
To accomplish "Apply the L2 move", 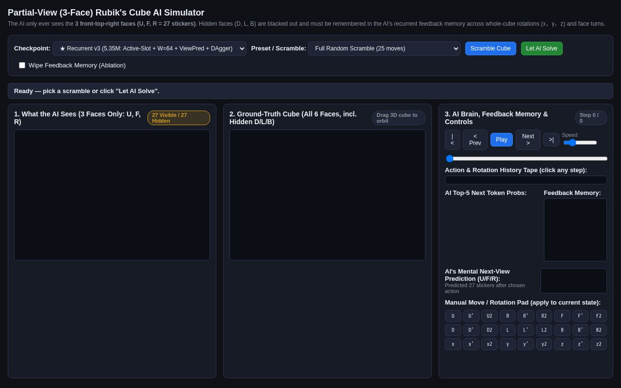I will click(x=544, y=330).
